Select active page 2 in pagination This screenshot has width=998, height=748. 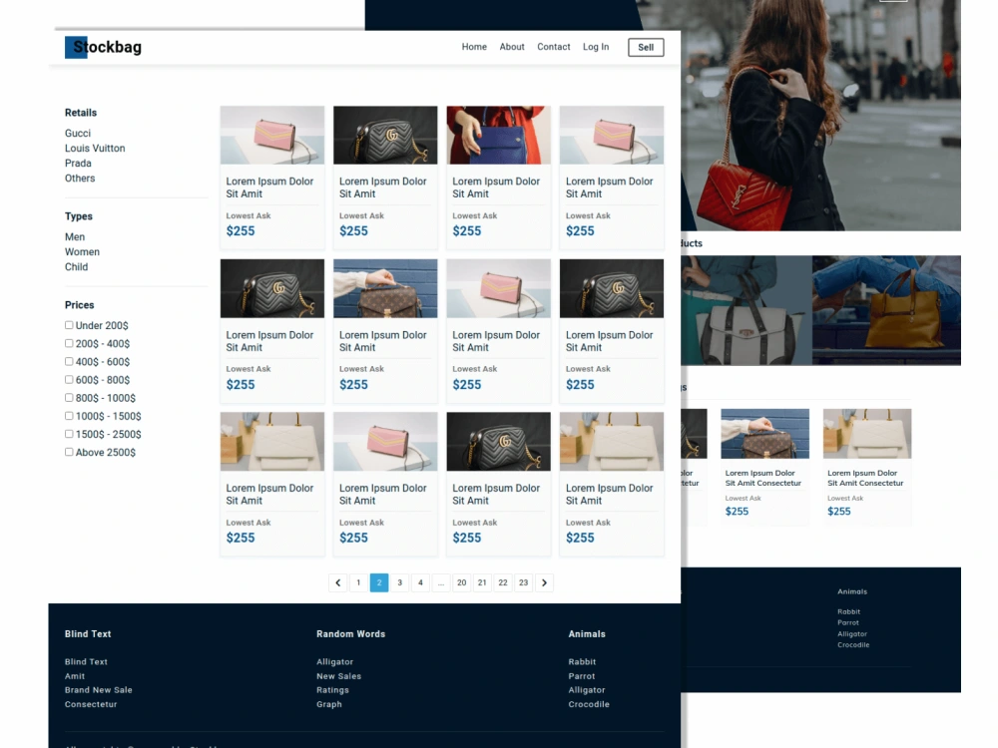click(379, 582)
